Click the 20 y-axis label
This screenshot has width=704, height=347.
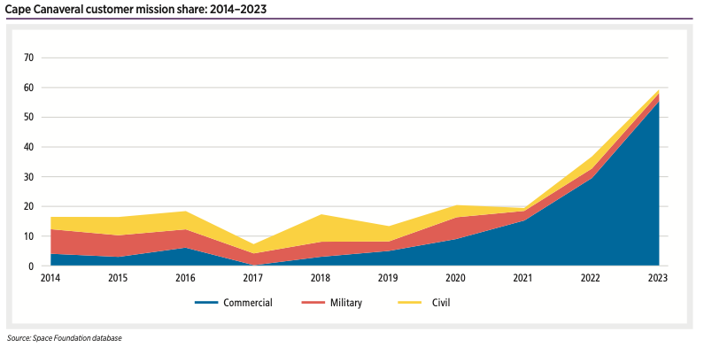[29, 206]
